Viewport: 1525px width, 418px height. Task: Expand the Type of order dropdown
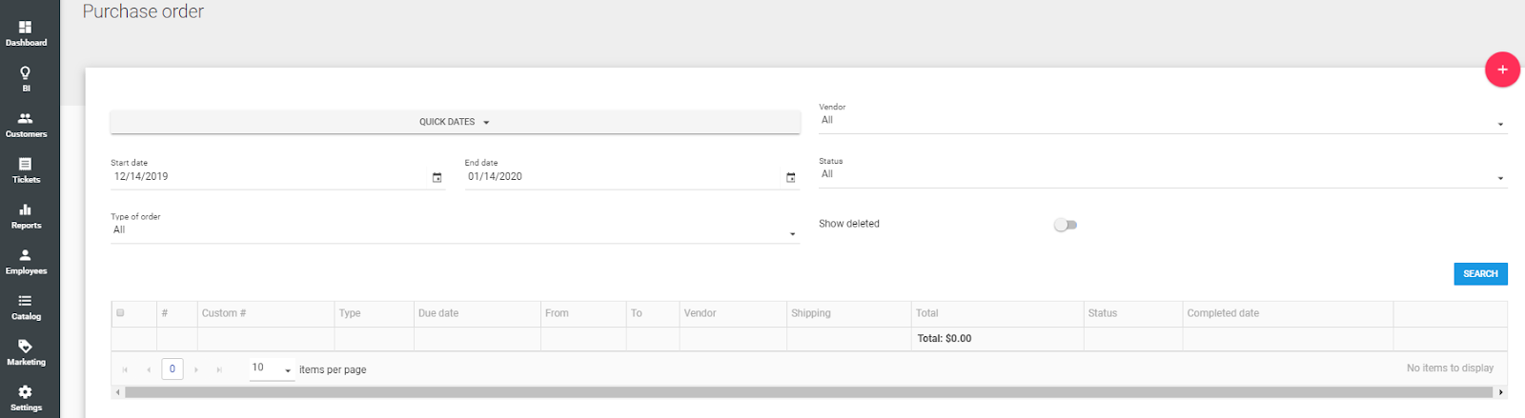(x=455, y=230)
